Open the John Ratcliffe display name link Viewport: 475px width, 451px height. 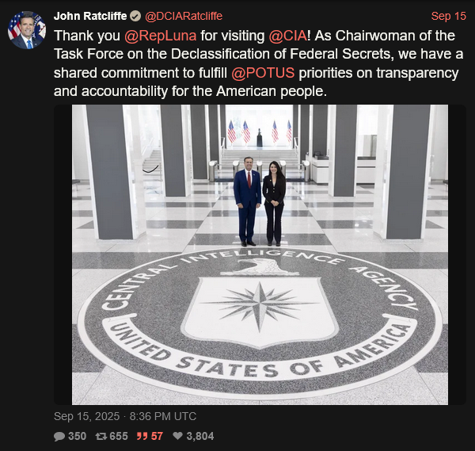[90, 16]
